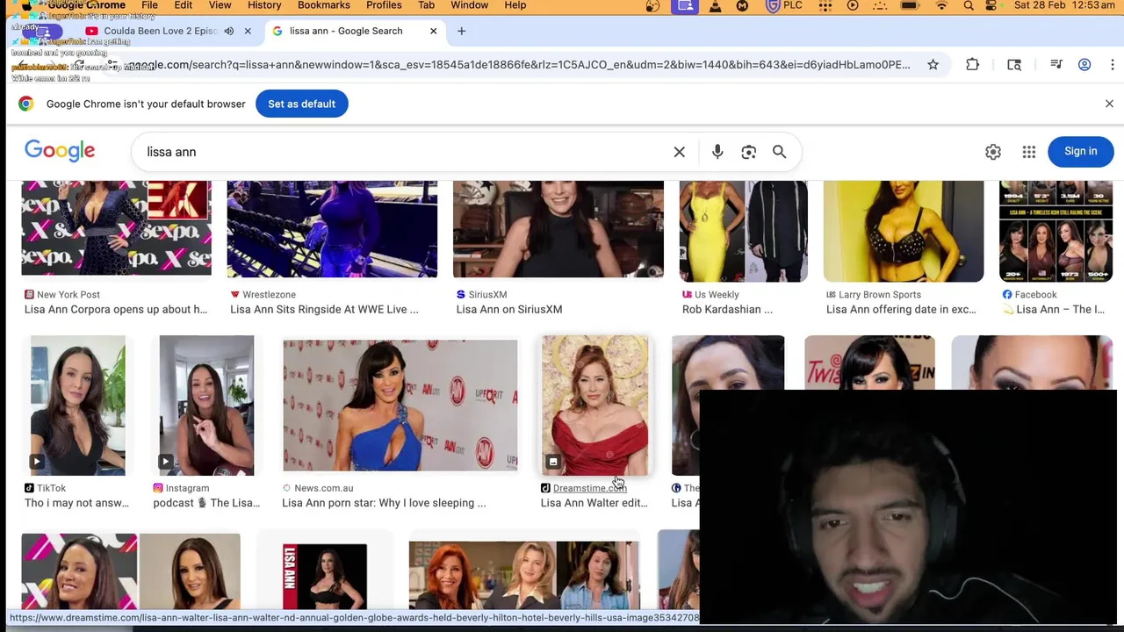Select the red dress Dreamstime thumbnail
1124x632 pixels.
coord(594,406)
